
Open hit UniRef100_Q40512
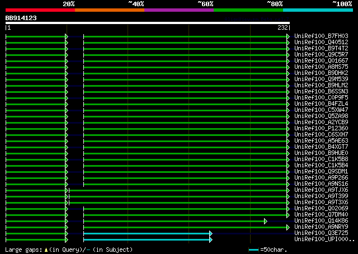321,42
